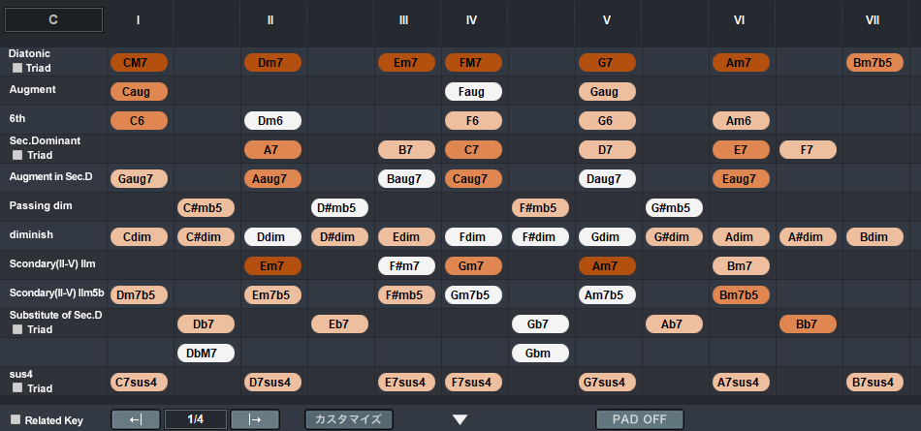Select the Gbm chord pad

pyautogui.click(x=540, y=354)
